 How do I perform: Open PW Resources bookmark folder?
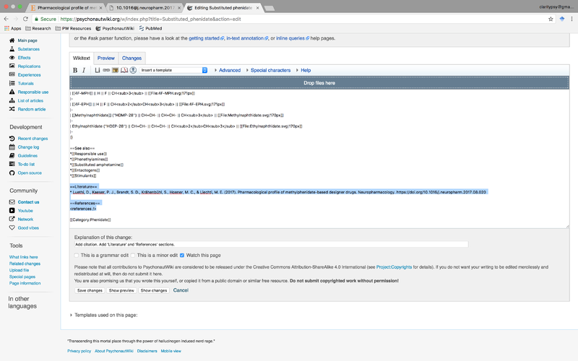tap(73, 28)
